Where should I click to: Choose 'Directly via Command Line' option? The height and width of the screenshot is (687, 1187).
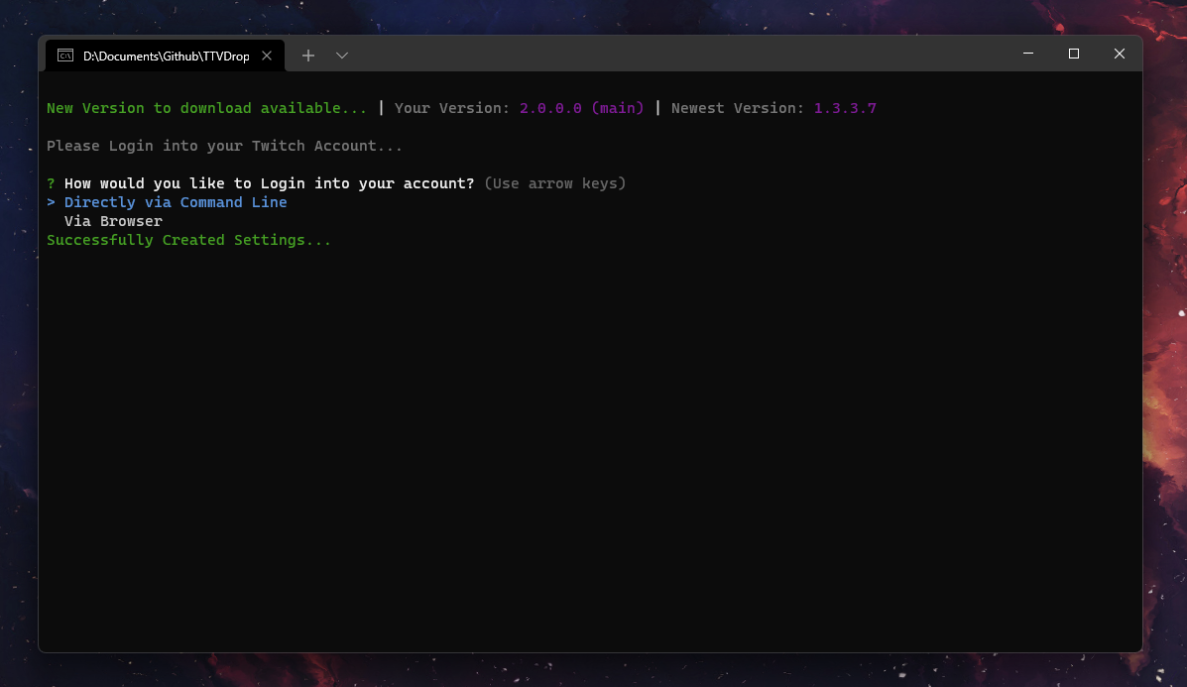[x=176, y=202]
